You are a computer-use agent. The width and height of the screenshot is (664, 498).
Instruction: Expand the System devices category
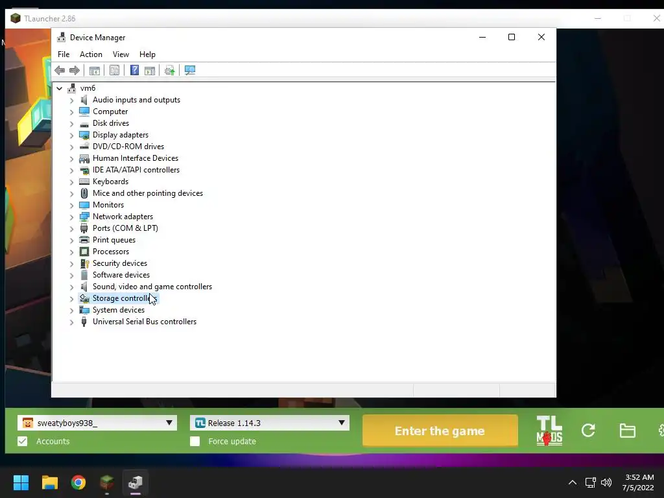coord(71,311)
